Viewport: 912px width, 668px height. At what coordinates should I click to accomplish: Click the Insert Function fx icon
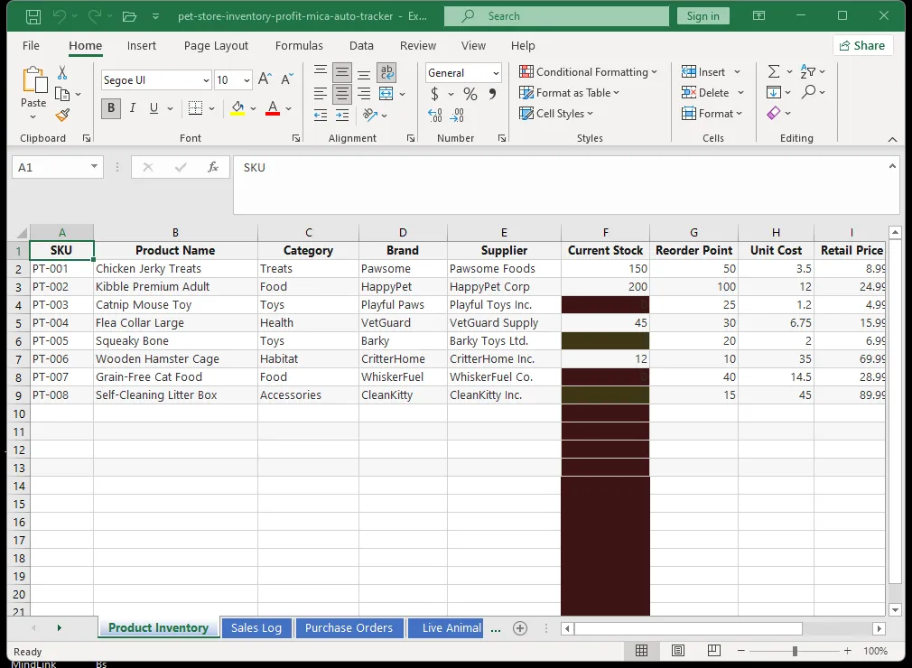tap(213, 167)
